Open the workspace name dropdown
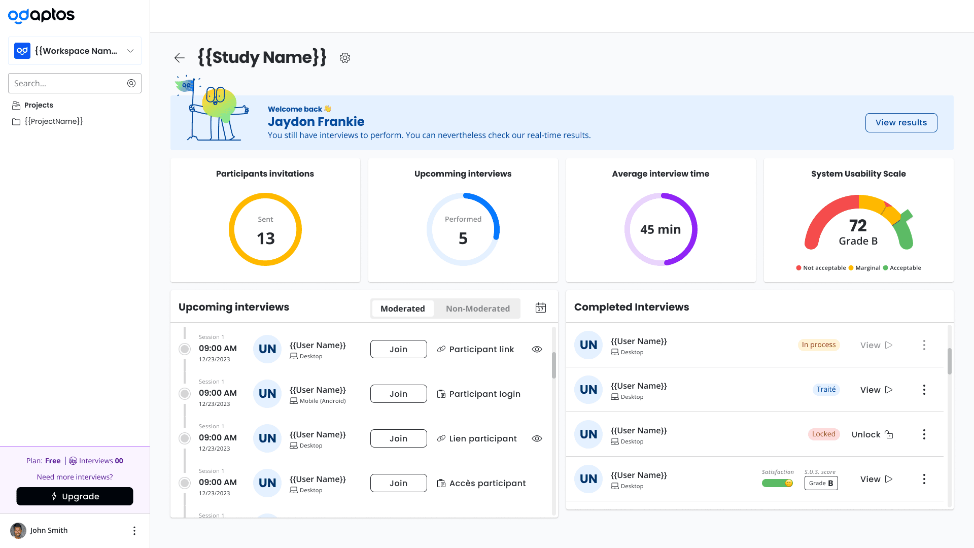974x548 pixels. pos(75,51)
